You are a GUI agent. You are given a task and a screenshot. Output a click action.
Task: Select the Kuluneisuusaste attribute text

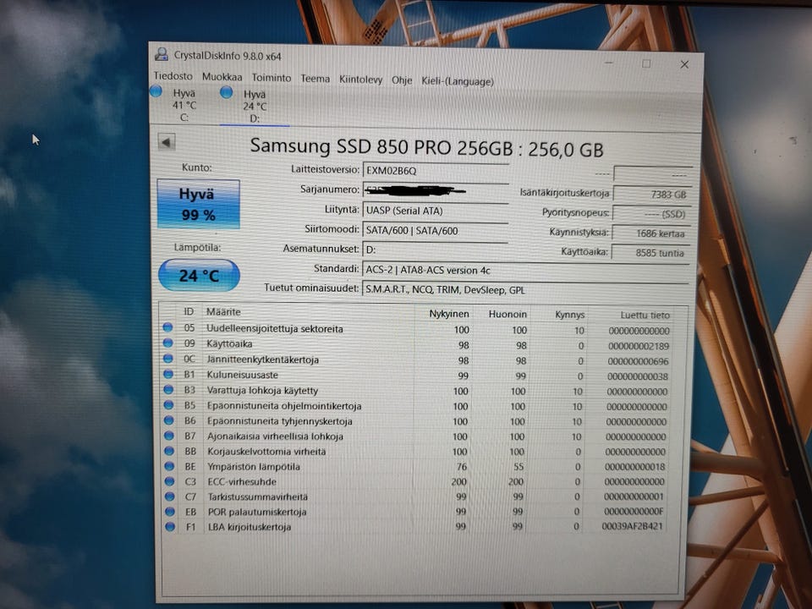tap(243, 375)
